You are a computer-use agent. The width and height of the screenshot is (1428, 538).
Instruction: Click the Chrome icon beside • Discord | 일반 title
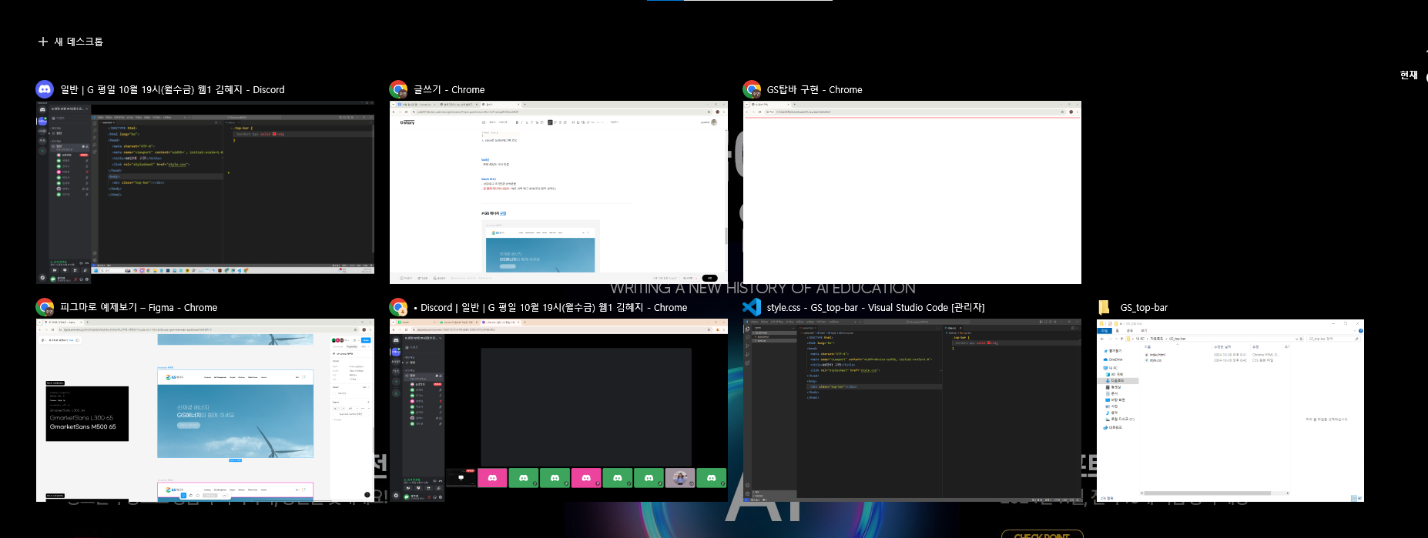click(x=398, y=307)
